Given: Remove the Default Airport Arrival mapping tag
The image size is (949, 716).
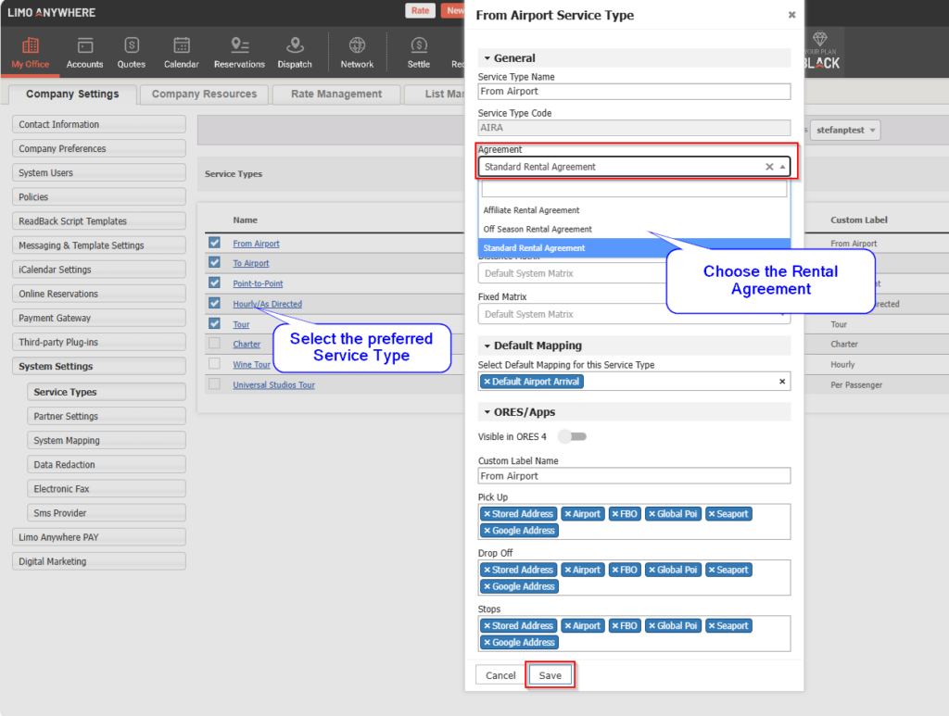Looking at the screenshot, I should click(487, 382).
